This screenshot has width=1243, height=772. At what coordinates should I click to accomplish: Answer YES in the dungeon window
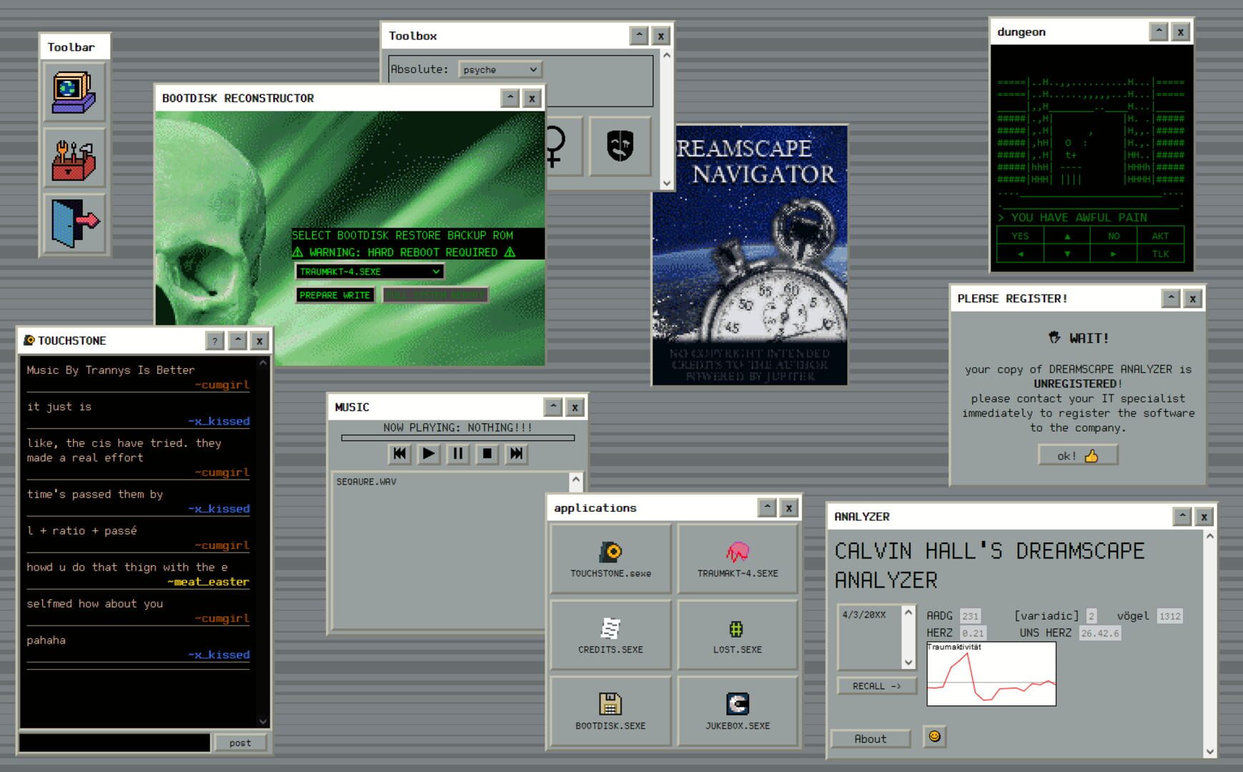click(1021, 236)
